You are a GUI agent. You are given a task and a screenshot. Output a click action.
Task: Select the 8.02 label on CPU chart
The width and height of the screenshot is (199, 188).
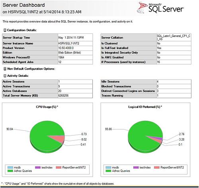coord(84,140)
